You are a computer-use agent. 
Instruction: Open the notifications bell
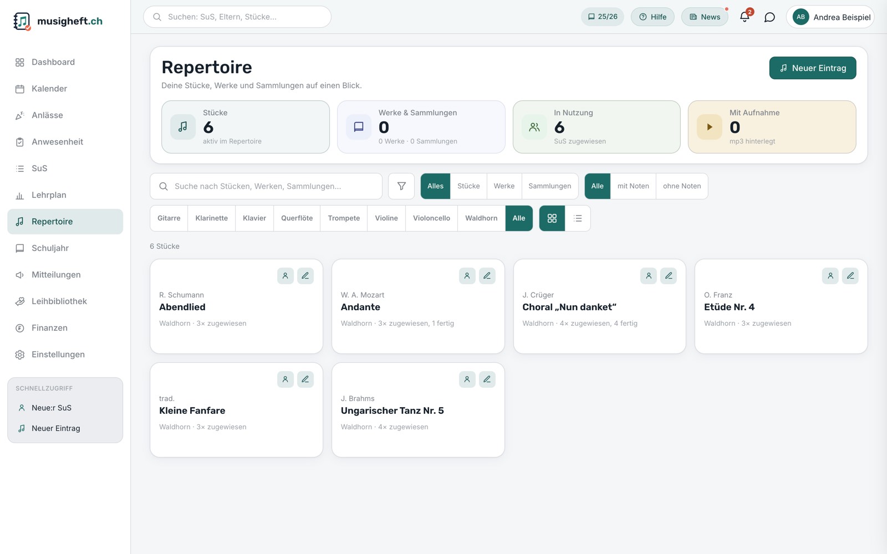pyautogui.click(x=745, y=17)
